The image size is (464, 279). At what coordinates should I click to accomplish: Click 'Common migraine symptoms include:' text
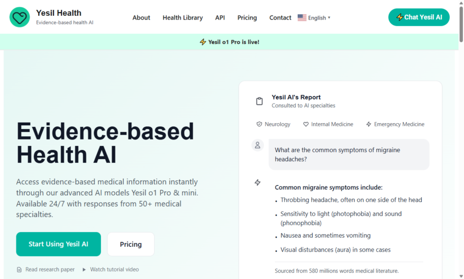[x=329, y=188]
